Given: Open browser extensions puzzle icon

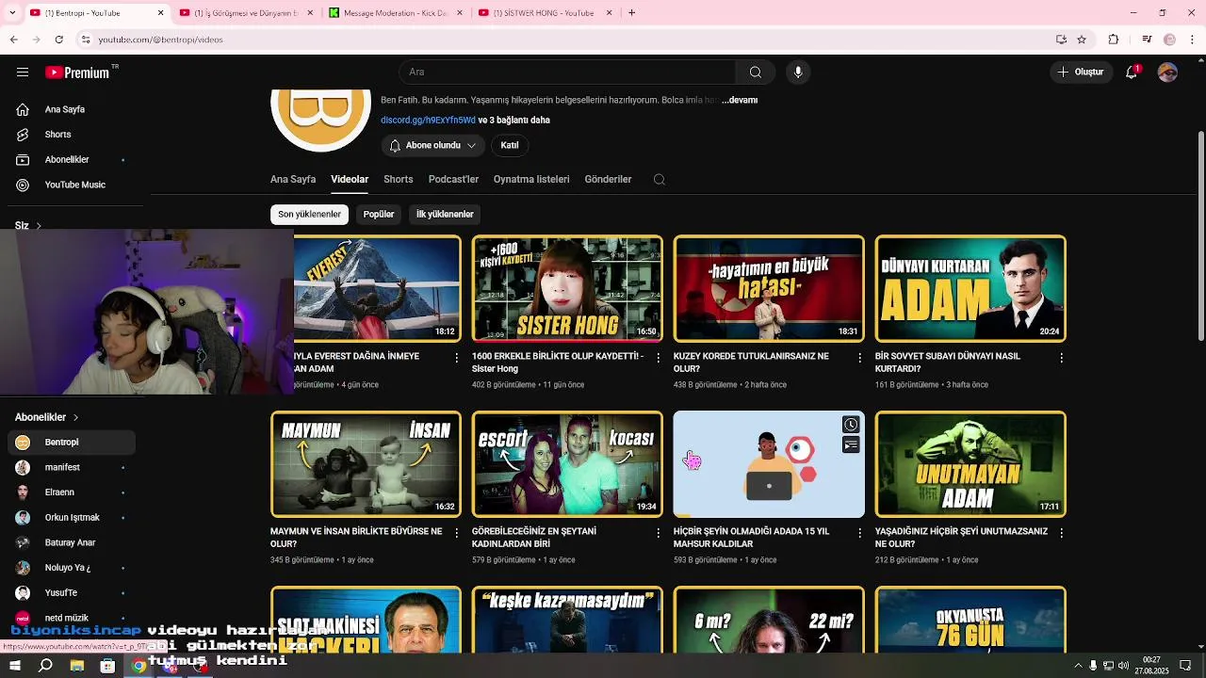Looking at the screenshot, I should [x=1114, y=40].
